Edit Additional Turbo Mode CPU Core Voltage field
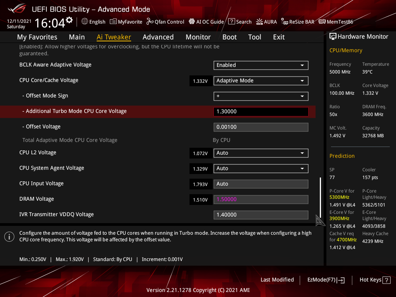 coord(261,112)
